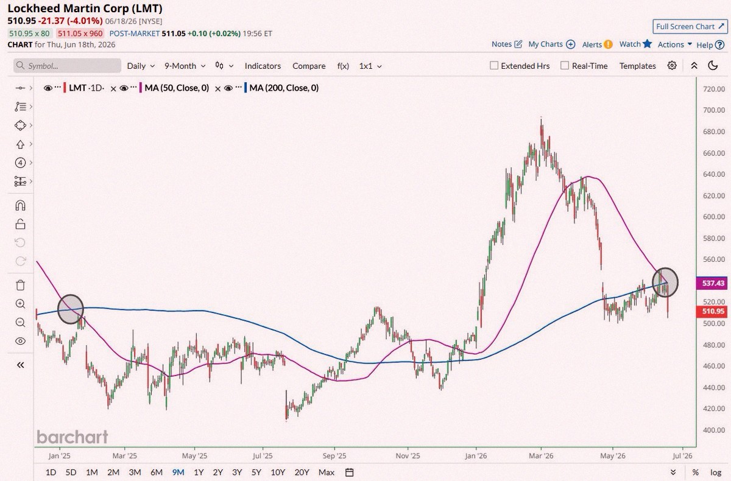Select the trend line drawing tool
This screenshot has width=731, height=481.
coord(19,88)
